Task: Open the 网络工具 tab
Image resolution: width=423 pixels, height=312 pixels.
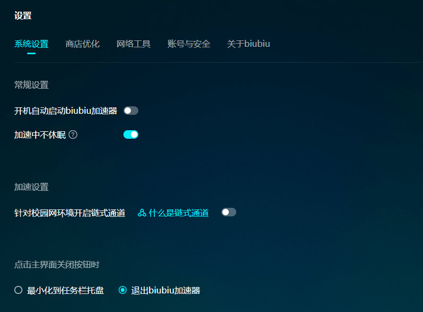Action: click(133, 44)
